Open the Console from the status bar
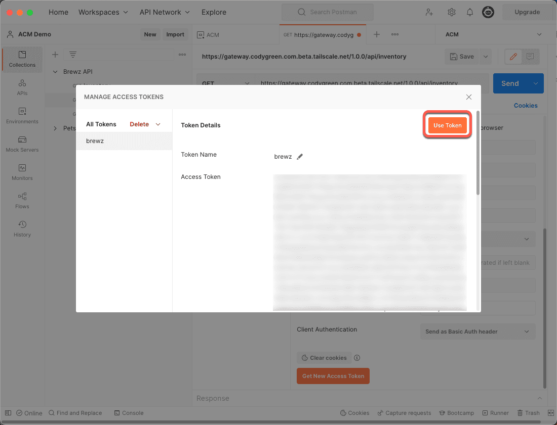Screen dimensions: 557x425 point(129,413)
